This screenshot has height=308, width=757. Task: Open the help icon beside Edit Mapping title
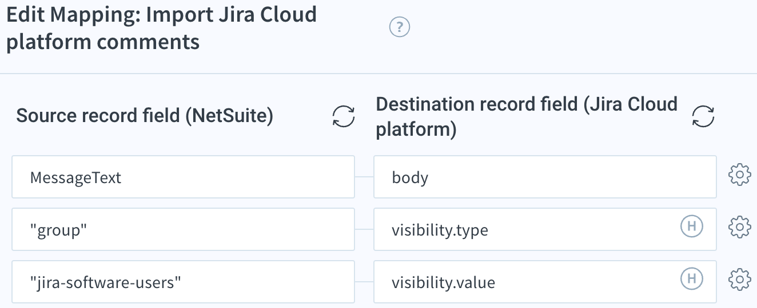[x=400, y=27]
